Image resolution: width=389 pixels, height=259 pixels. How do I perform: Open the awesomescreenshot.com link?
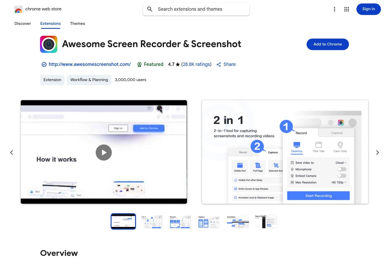point(90,64)
